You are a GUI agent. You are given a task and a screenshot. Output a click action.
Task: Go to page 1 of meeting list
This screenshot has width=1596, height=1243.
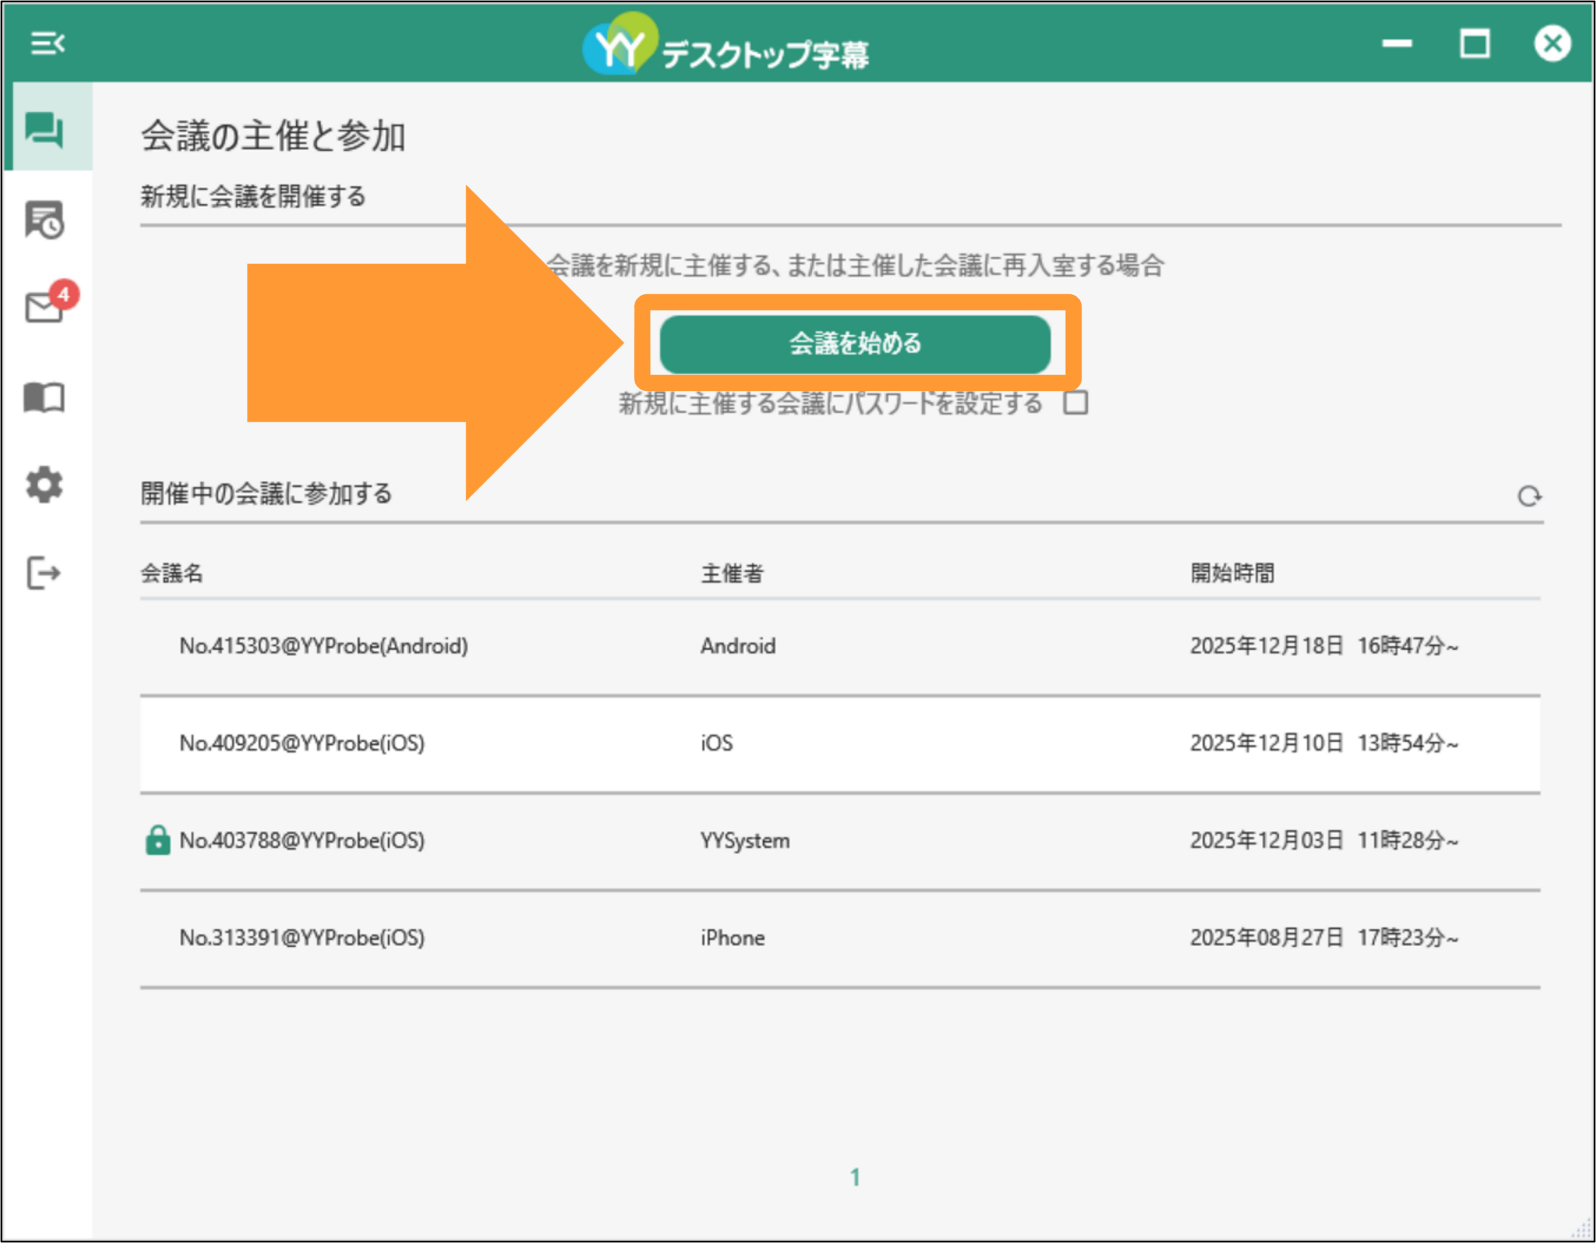(x=855, y=1177)
